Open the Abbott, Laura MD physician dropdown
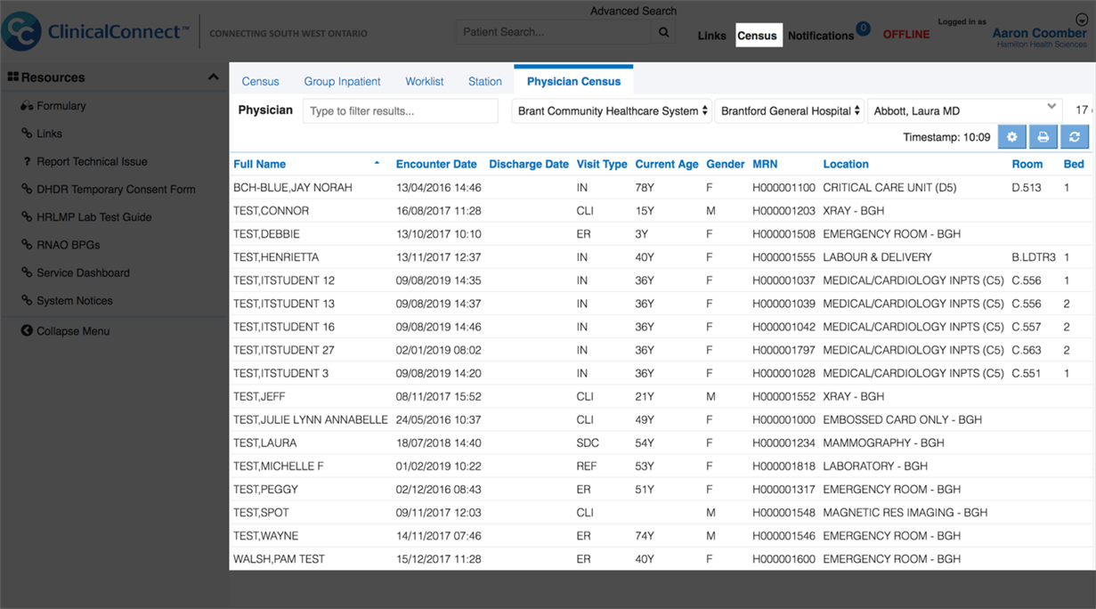Image resolution: width=1096 pixels, height=609 pixels. [x=964, y=111]
